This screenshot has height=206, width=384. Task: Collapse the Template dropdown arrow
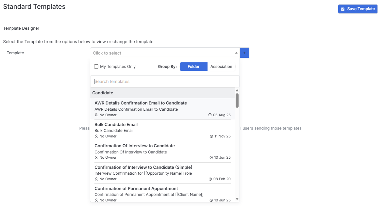(x=236, y=53)
